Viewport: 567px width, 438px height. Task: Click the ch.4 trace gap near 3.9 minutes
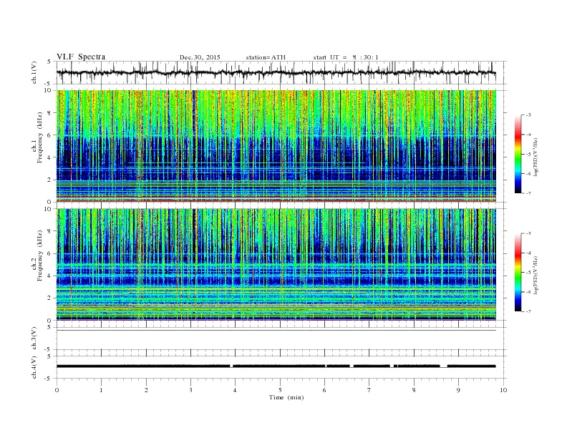pyautogui.click(x=231, y=366)
